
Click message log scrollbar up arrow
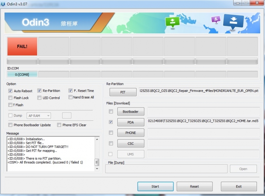(x=97, y=139)
